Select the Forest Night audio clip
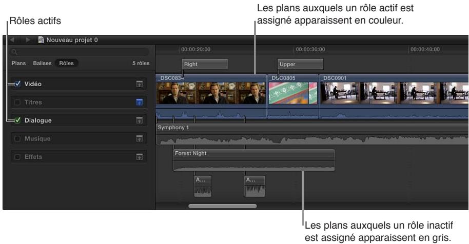469x244 pixels. coord(253,160)
